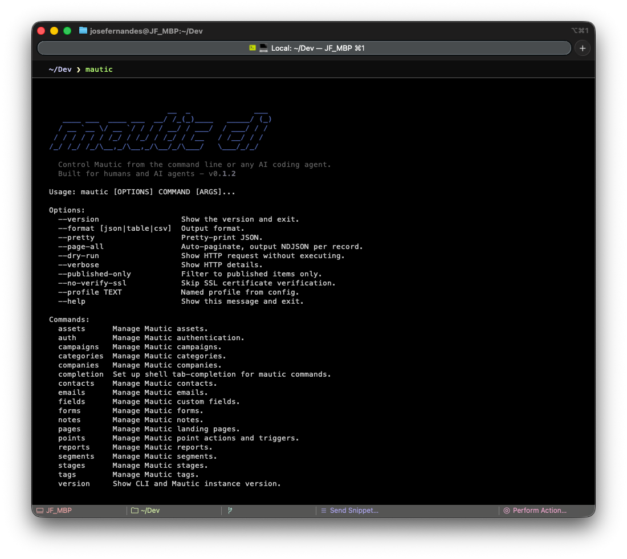
Task: Click the window title josefernandes@JF_MBP:~/Dev
Action: (146, 31)
